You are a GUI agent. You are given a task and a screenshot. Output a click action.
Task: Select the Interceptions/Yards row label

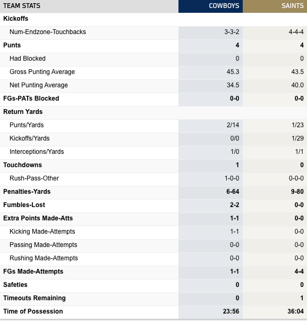pyautogui.click(x=37, y=152)
